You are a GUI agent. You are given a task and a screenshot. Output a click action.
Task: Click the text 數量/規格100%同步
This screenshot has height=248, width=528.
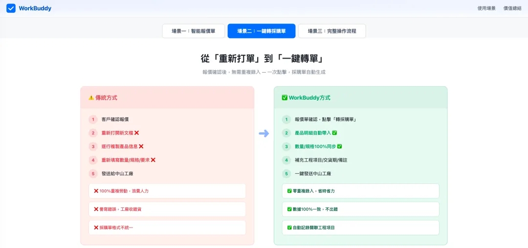(315, 146)
